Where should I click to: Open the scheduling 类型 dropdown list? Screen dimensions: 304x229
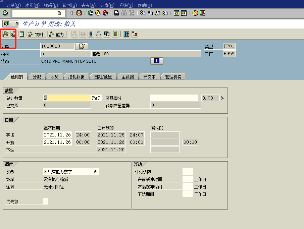point(96,171)
